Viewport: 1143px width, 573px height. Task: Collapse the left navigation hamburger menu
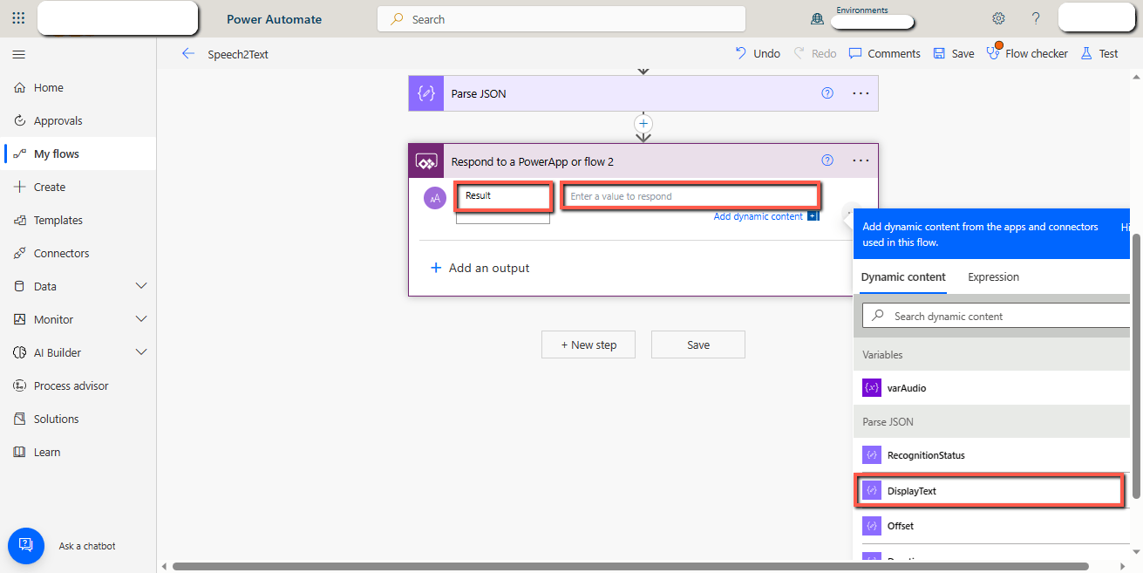click(18, 55)
